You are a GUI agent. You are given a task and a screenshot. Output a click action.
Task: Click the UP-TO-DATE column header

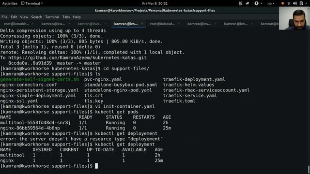[100, 150]
